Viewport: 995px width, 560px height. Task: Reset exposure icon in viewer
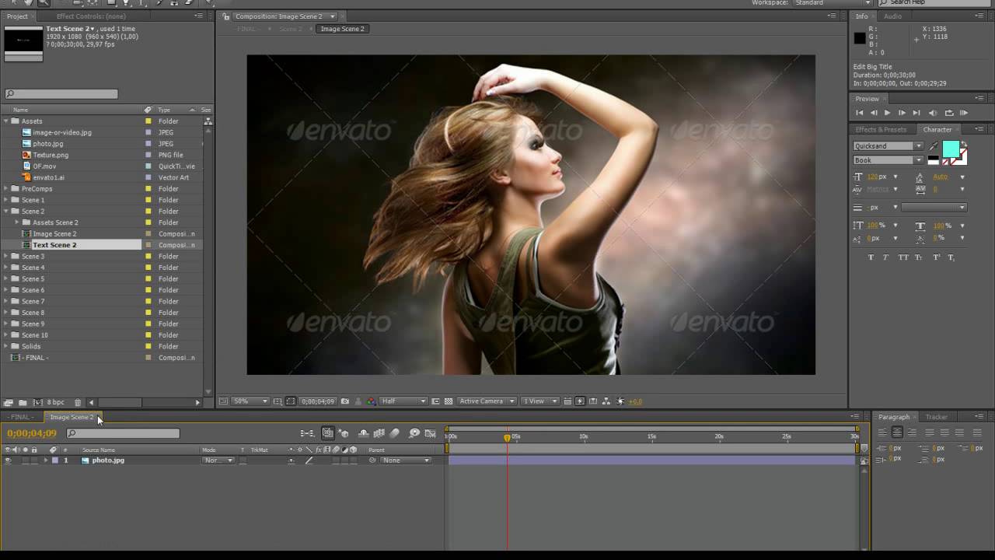620,401
